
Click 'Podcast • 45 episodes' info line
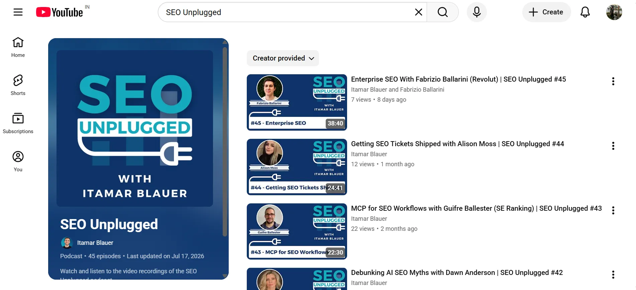coord(132,256)
